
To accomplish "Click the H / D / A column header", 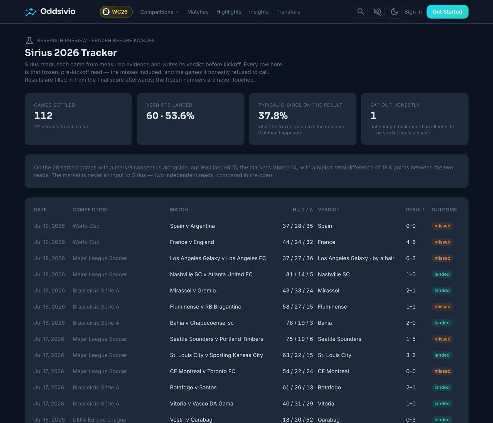I will (303, 210).
